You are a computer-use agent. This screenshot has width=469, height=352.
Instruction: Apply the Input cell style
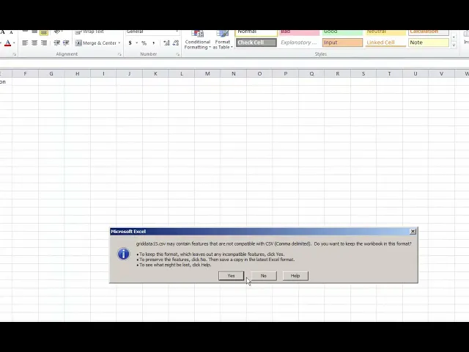(341, 43)
